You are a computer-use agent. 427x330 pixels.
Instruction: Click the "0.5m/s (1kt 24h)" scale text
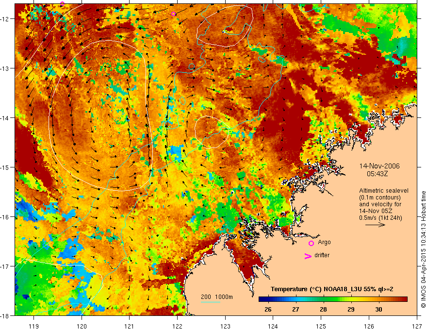[380, 218]
